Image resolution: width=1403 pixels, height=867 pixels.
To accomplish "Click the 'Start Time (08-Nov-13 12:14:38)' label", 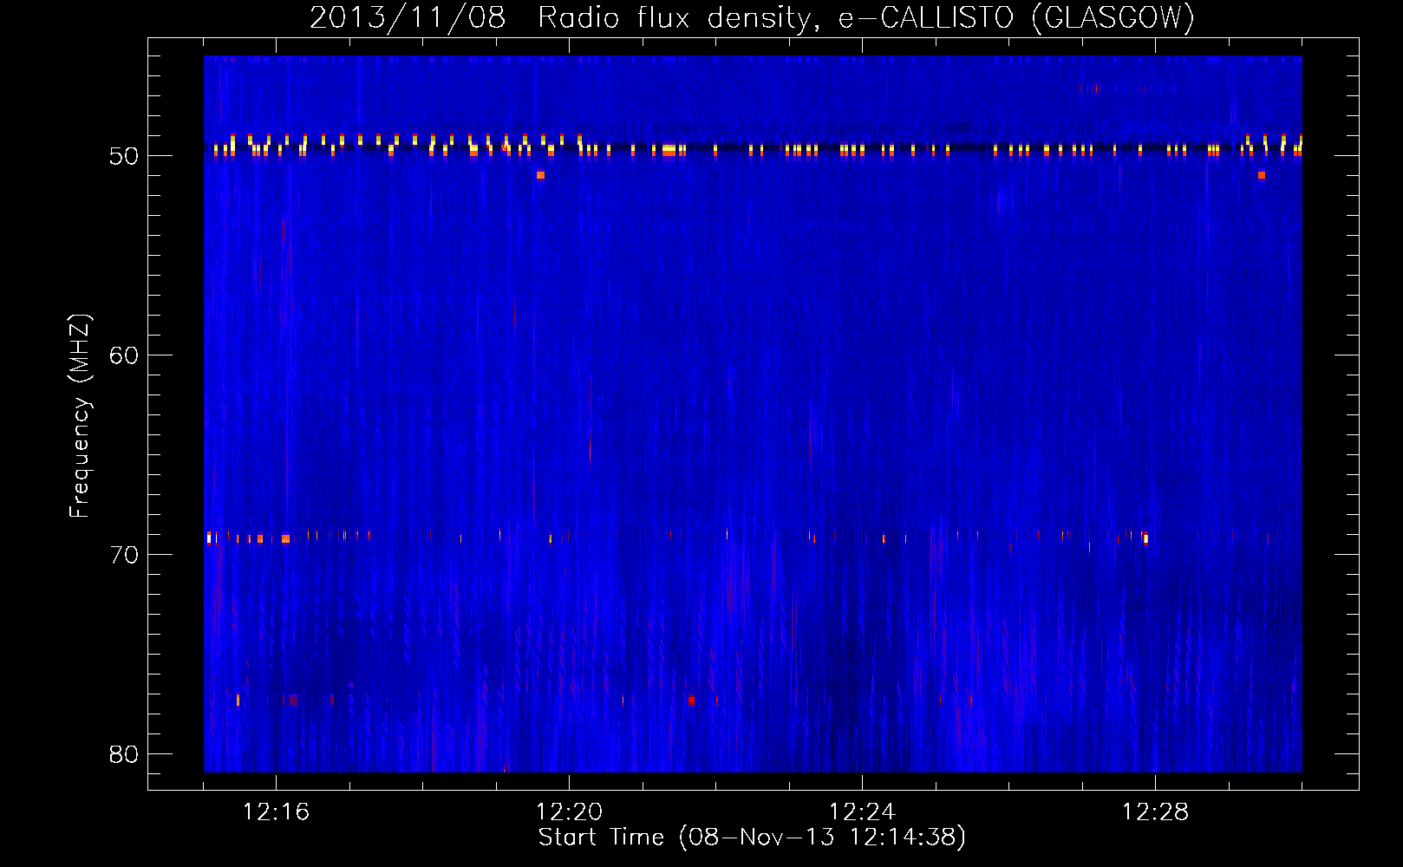I will pos(752,838).
